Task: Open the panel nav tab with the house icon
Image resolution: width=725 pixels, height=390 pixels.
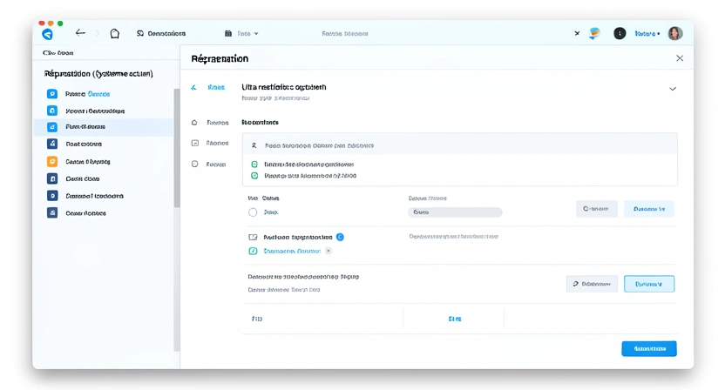Action: 210,123
